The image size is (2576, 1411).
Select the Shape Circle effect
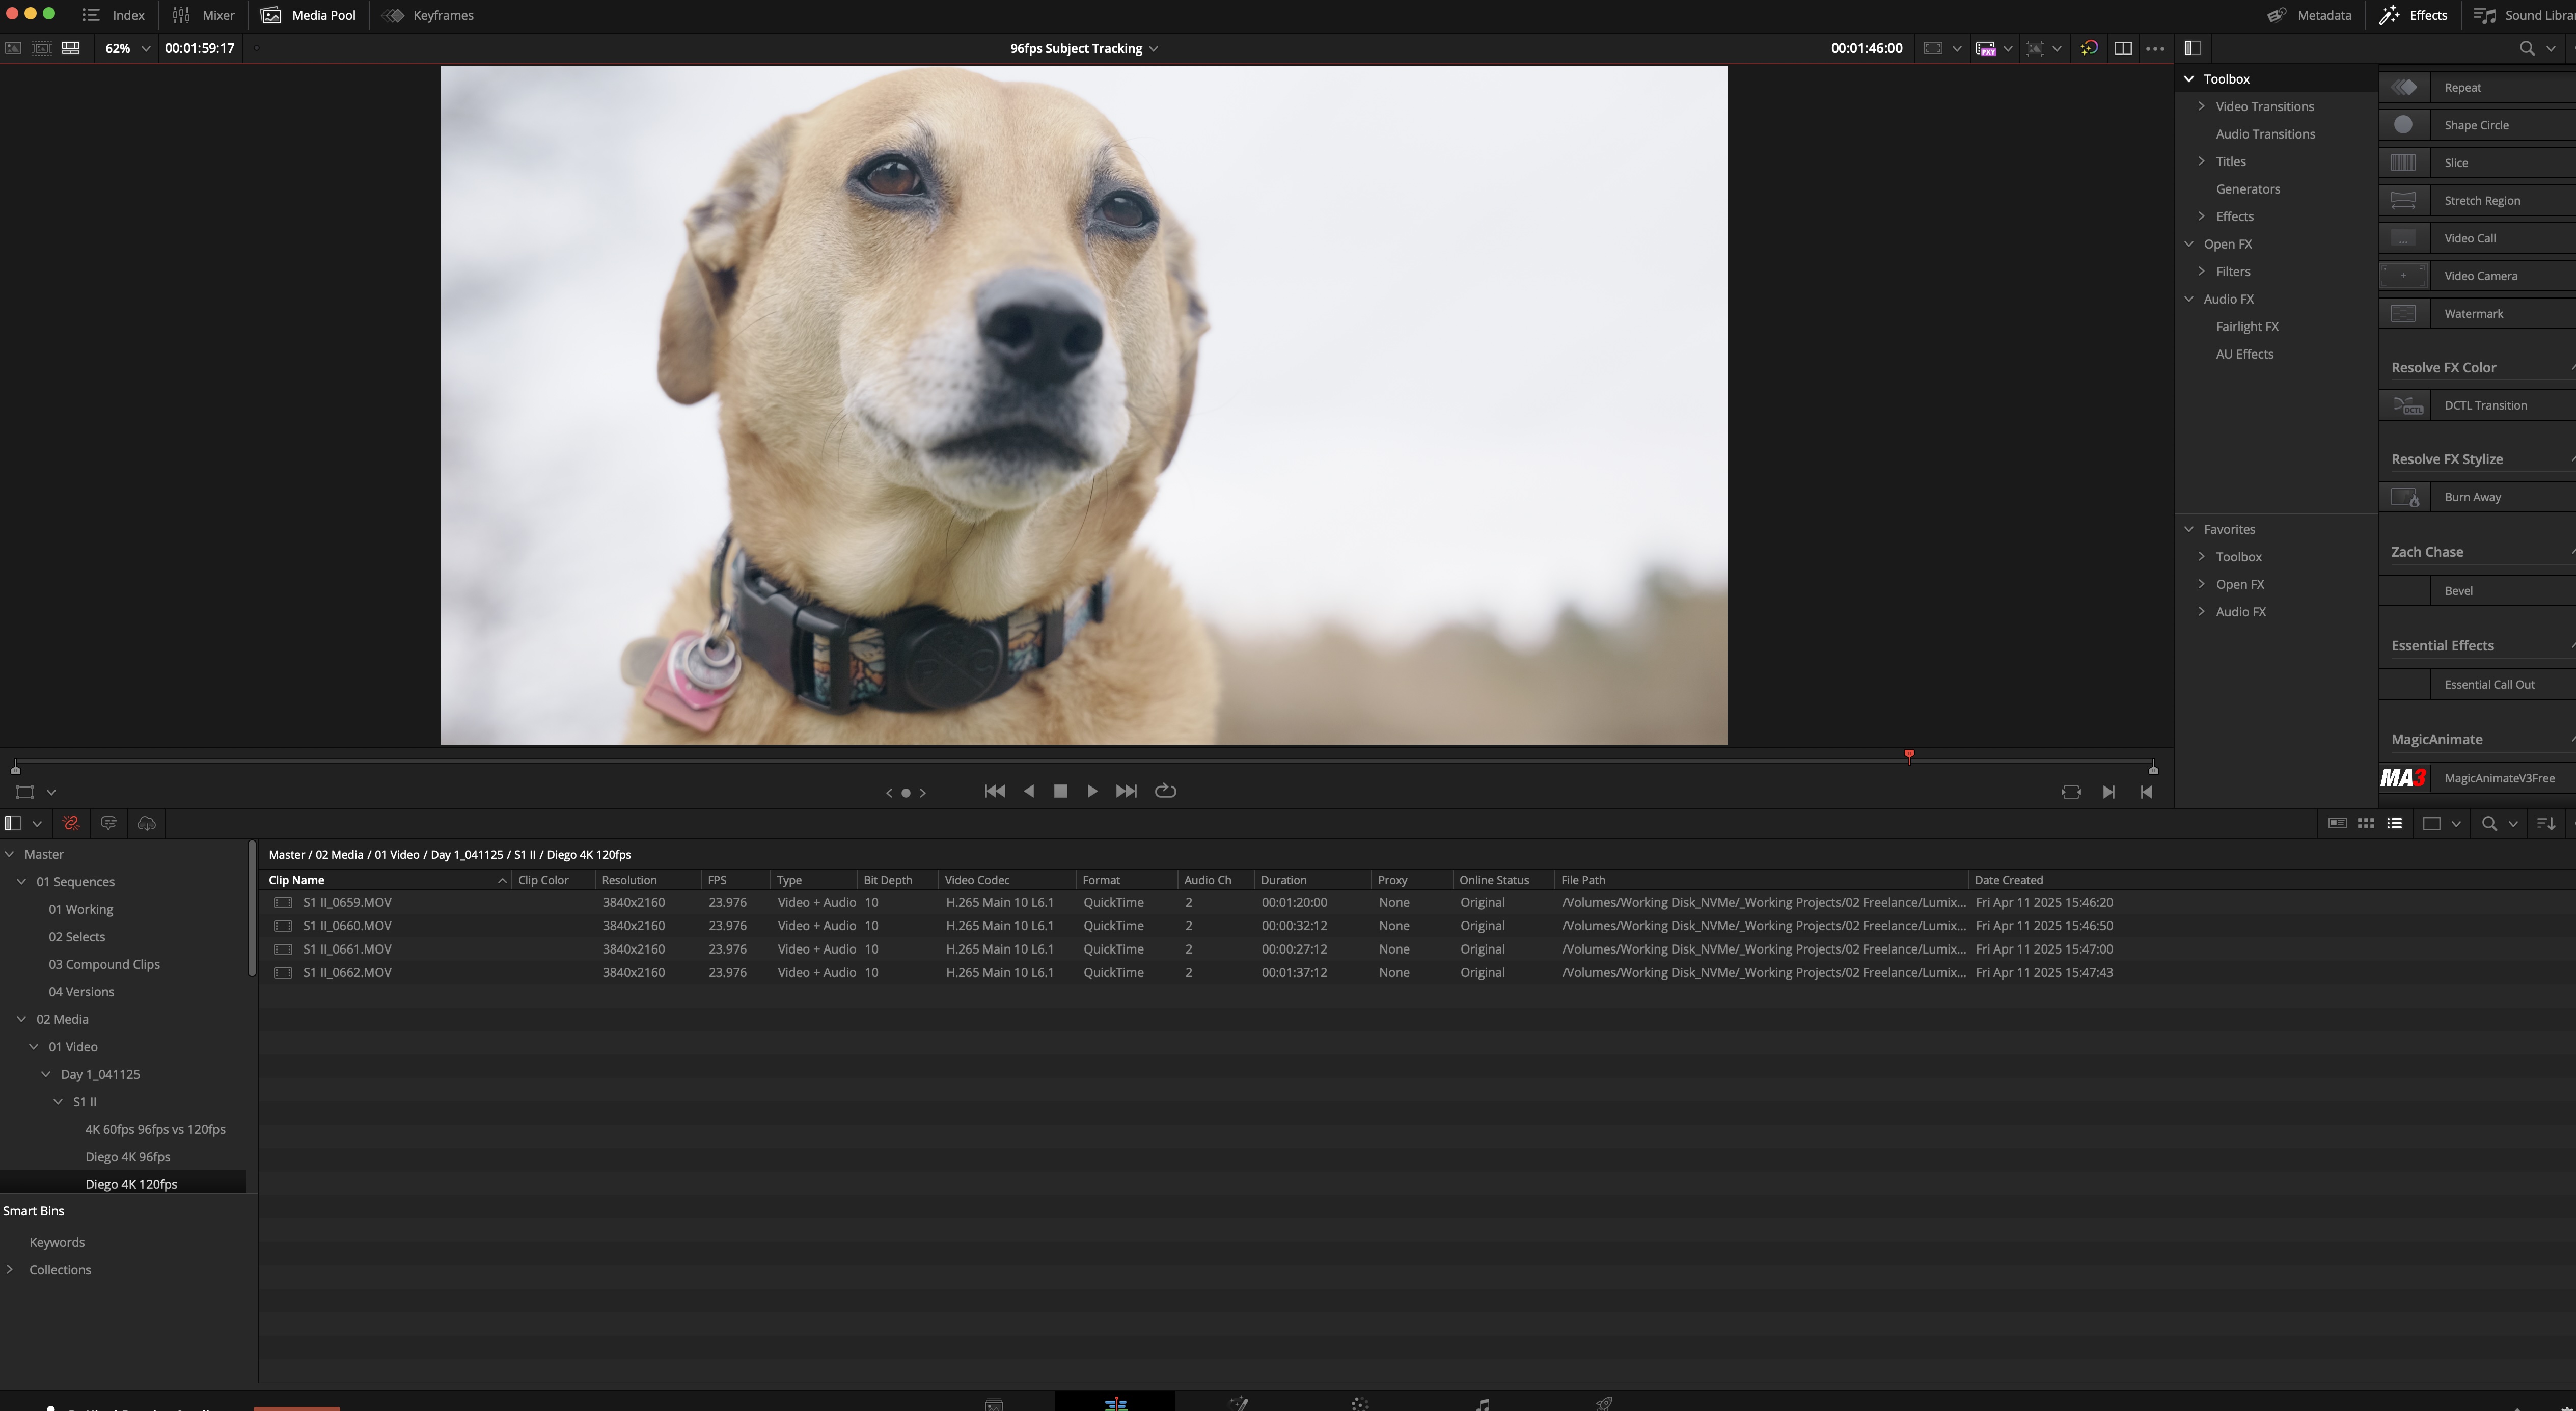2477,125
